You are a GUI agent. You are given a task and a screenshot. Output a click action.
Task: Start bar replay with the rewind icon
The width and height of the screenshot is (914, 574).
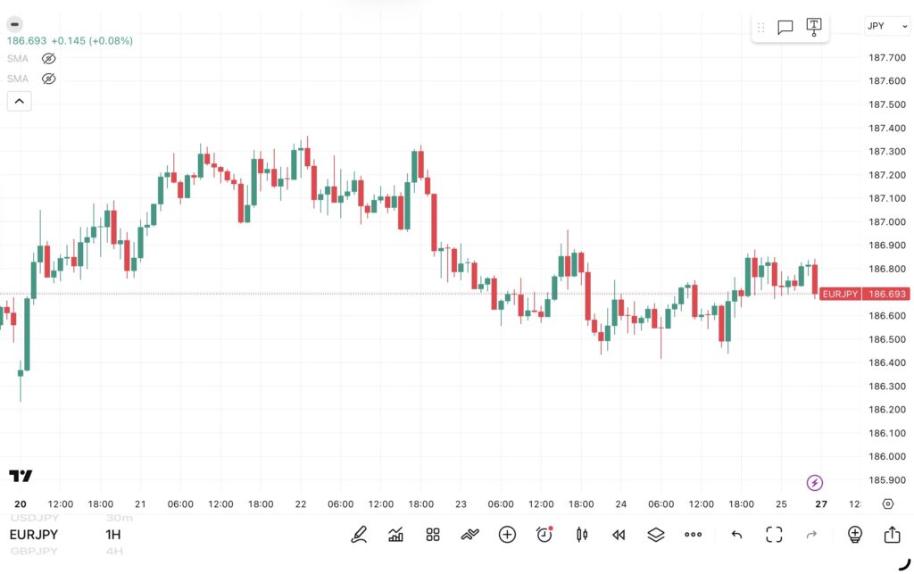619,535
